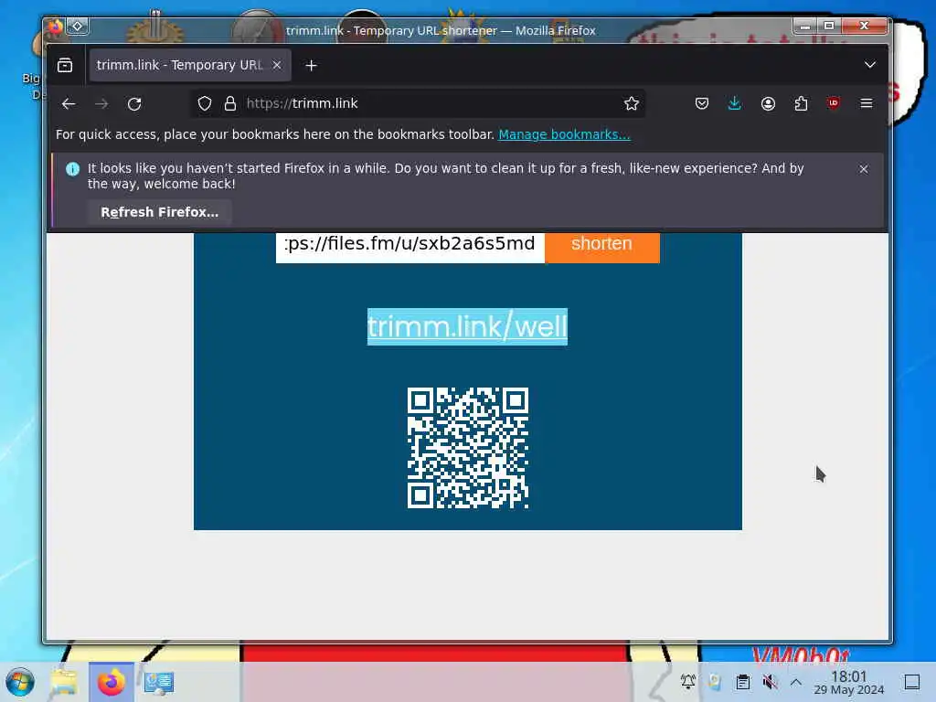Click the clock showing 18:01
Screen dimensions: 936x702
point(848,682)
